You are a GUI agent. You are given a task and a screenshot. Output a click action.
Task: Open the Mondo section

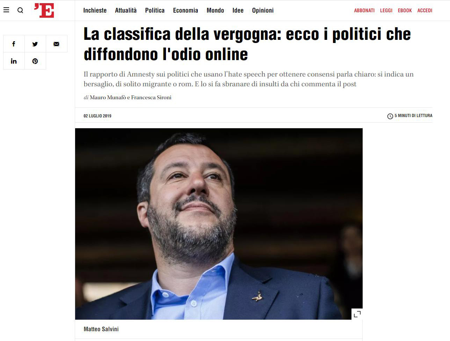click(215, 10)
